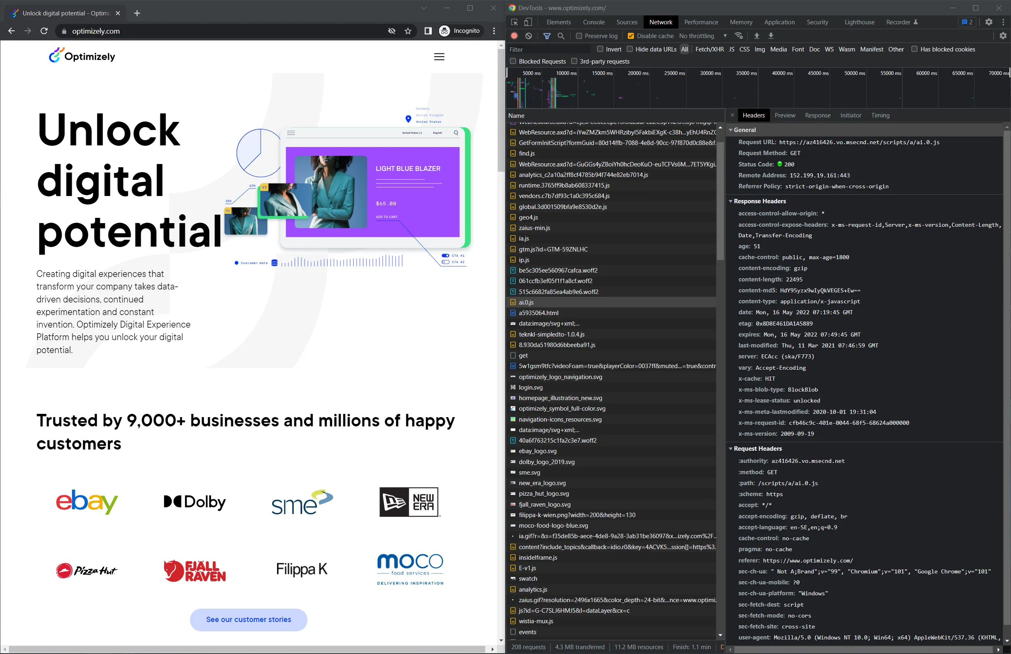Click the request list vertical scrollbar
The width and height of the screenshot is (1011, 654).
(x=720, y=201)
